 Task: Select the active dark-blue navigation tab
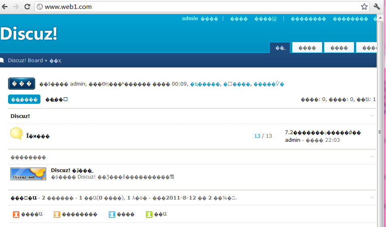click(280, 48)
